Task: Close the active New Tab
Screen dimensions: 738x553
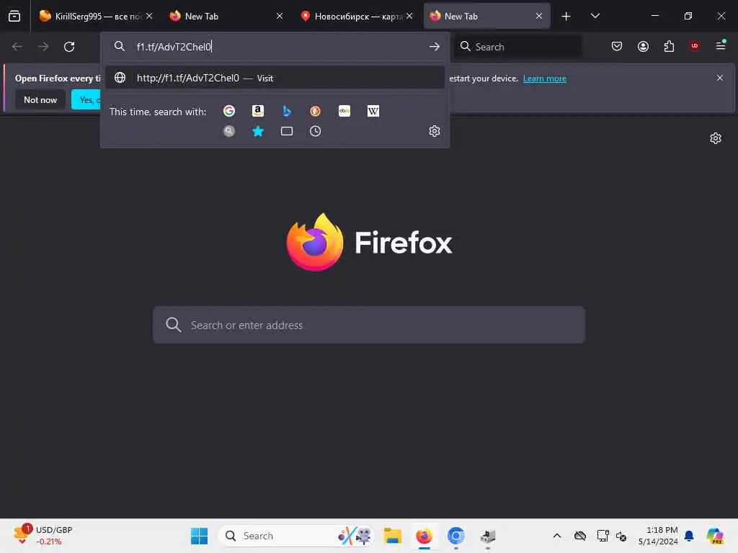Action: click(539, 16)
